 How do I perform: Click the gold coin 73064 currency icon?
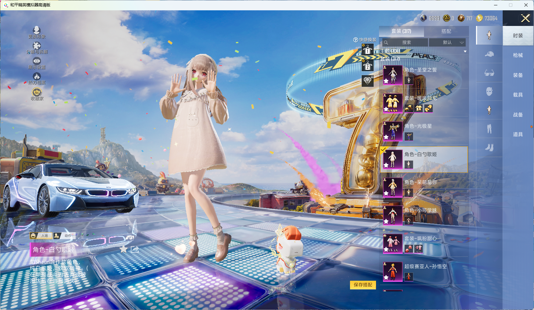coord(480,18)
